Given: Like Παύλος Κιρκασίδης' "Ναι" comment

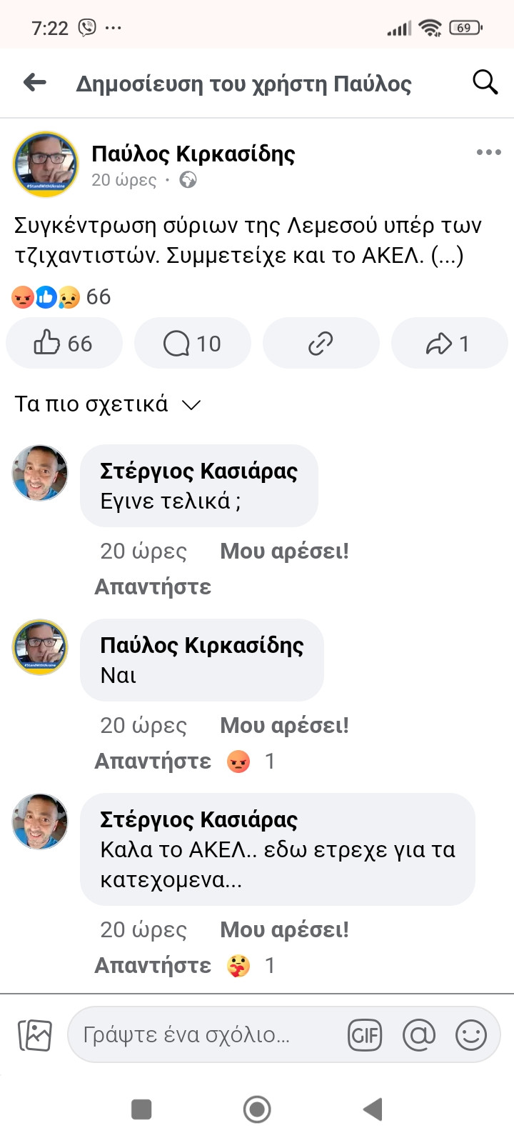Looking at the screenshot, I should pos(284,726).
